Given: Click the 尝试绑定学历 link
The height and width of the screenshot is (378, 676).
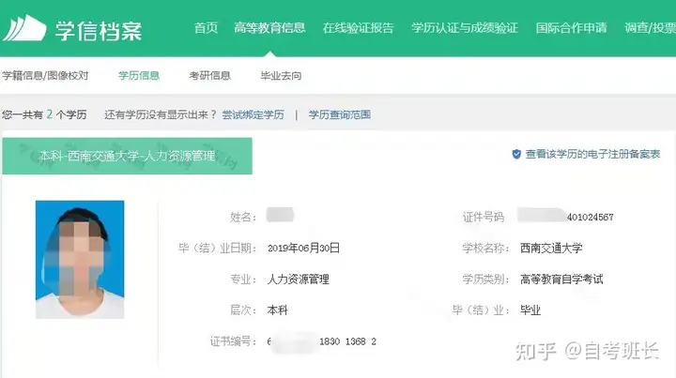Looking at the screenshot, I should tap(253, 114).
